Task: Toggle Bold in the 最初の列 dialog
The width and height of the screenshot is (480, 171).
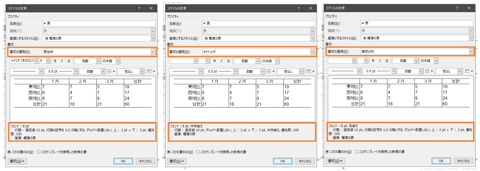Action: coord(373,61)
